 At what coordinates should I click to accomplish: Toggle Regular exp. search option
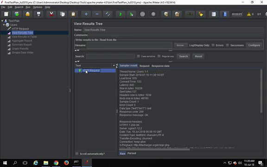159,56
